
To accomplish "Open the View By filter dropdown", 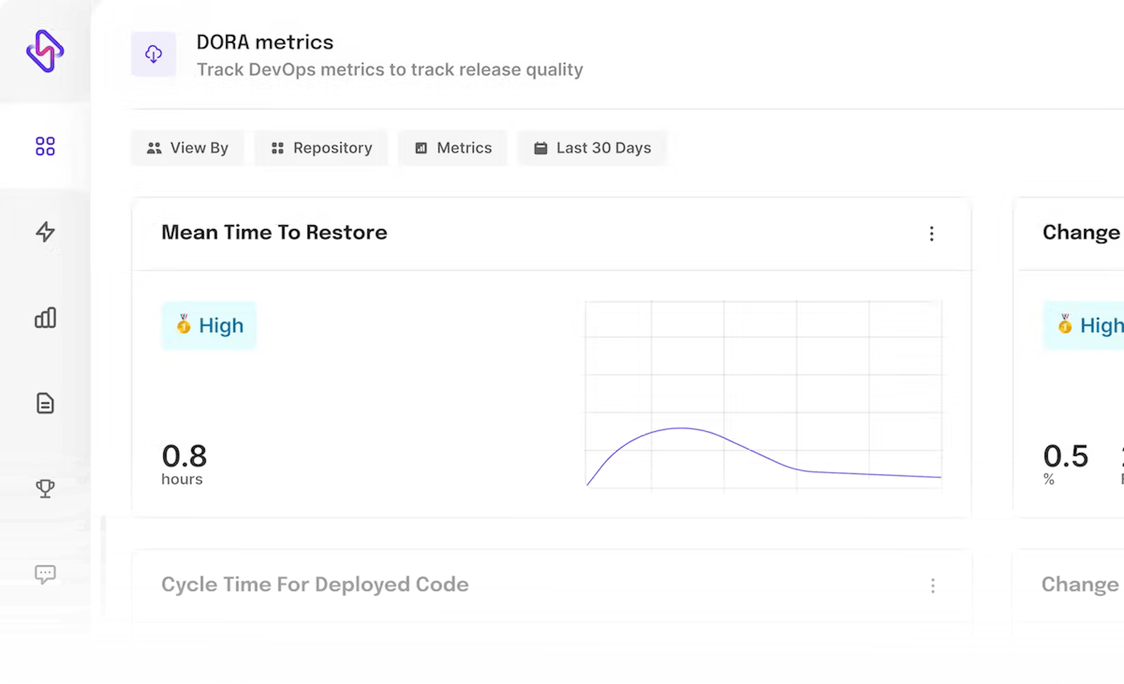I will (188, 148).
